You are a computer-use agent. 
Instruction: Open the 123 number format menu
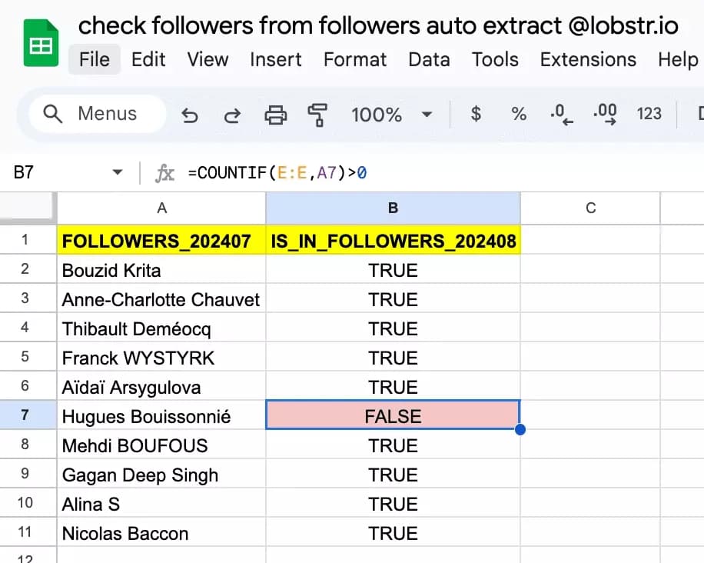click(649, 114)
